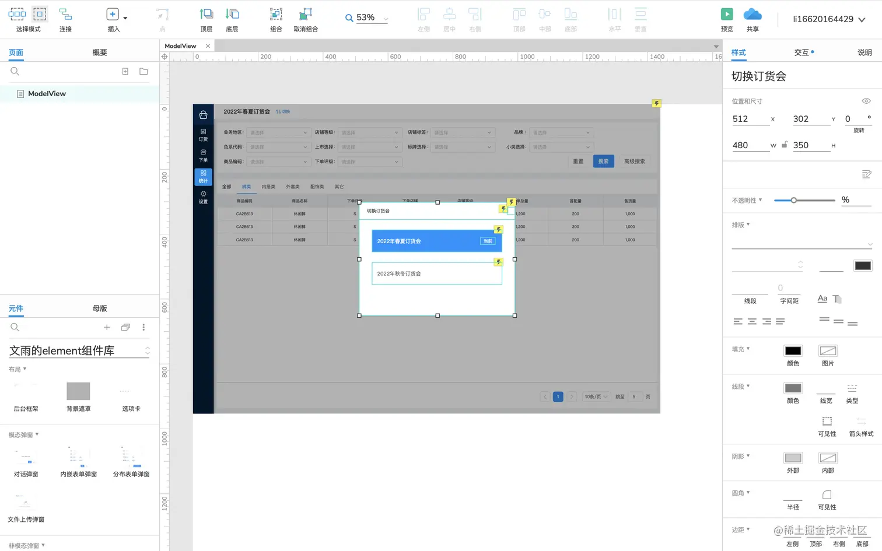Screen dimensions: 882x551
Task: Collapse the 模态弹窗 section
Action: pos(23,434)
